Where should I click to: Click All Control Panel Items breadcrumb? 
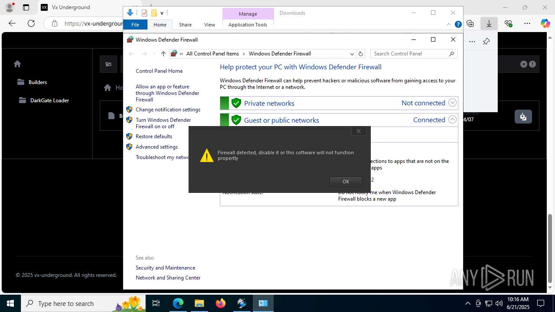point(212,54)
